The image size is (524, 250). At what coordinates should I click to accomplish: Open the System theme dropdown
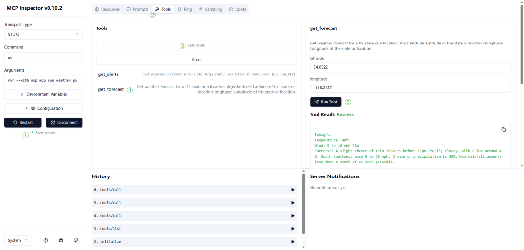(18, 240)
